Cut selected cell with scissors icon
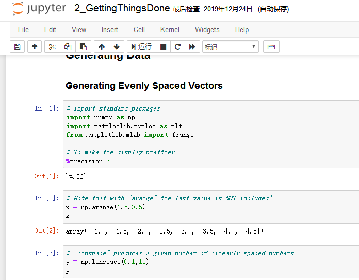 tap(52, 46)
